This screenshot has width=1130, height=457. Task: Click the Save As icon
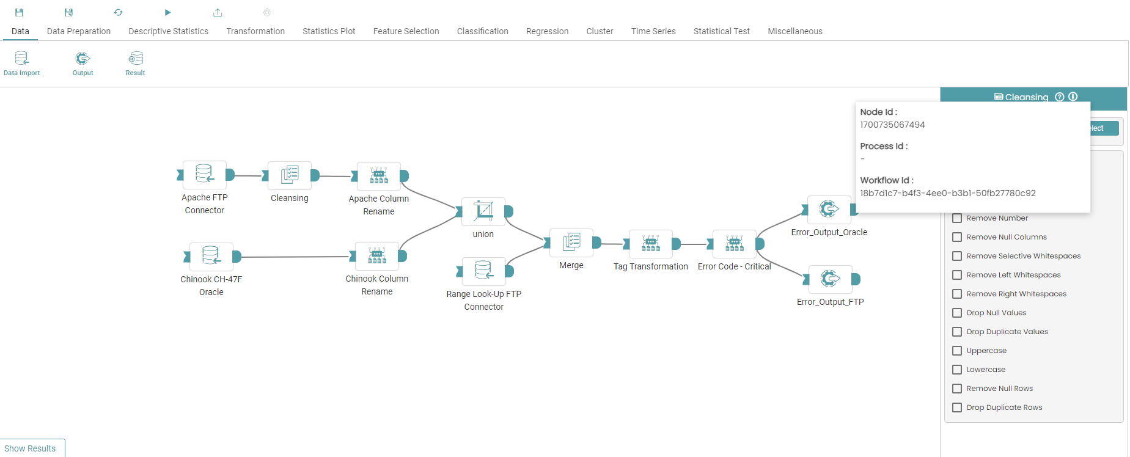click(x=68, y=12)
